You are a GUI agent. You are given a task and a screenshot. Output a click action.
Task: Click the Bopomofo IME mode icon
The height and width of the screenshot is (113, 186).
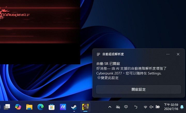click(x=136, y=107)
